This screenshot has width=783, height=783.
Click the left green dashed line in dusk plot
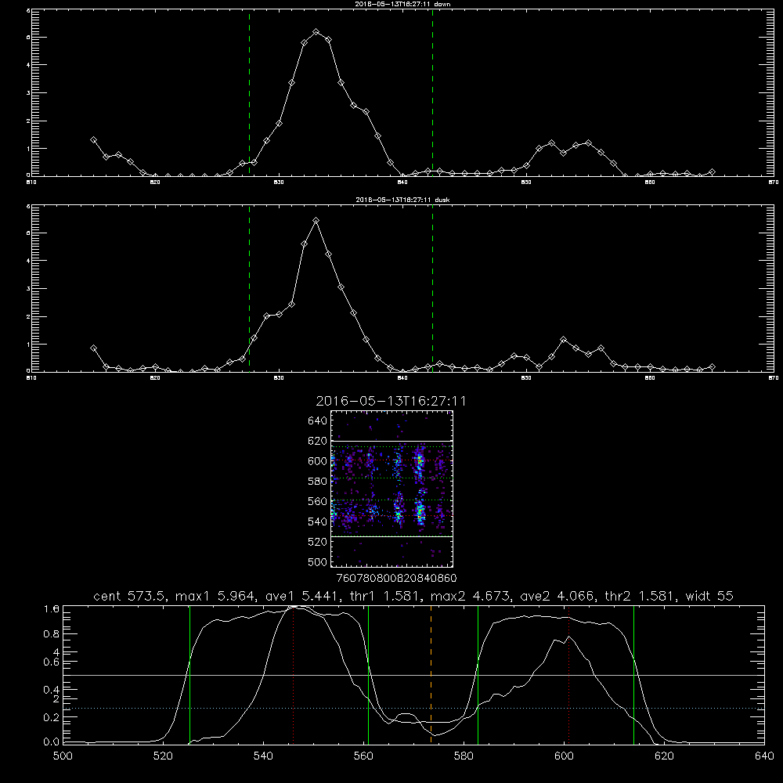[249, 288]
